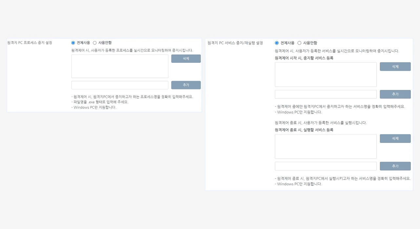Select 사용안함 for 프로세스 중지 설정
This screenshot has width=420, height=229.
[94, 43]
